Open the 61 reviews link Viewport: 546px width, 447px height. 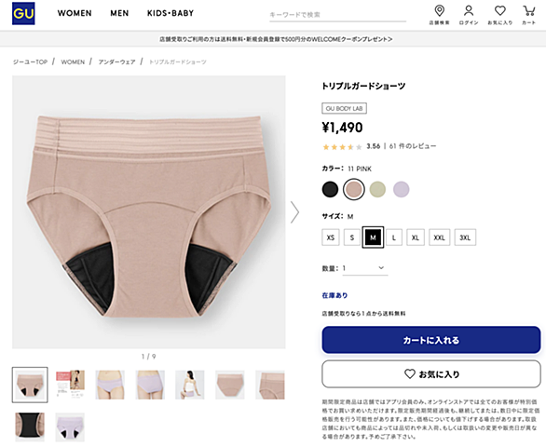coord(413,146)
